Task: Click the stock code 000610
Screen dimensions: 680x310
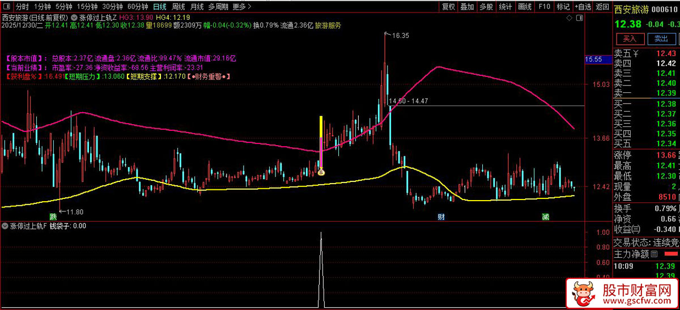Action: [665, 9]
